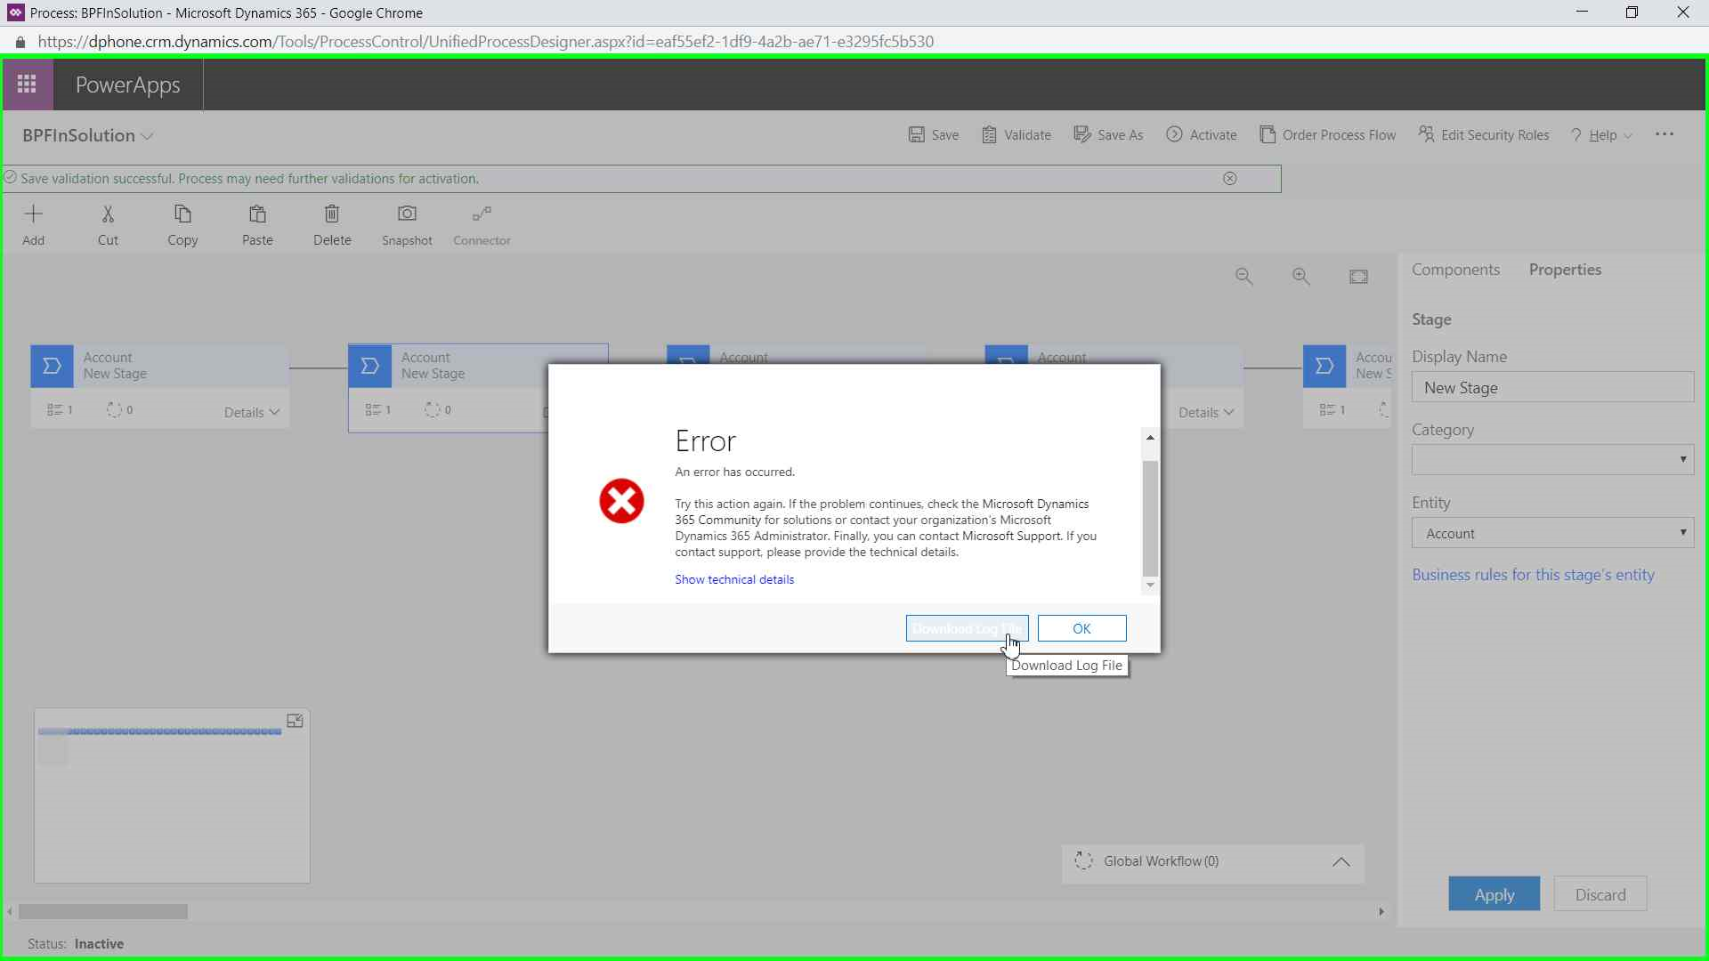Click the Snapshot camera icon

(407, 214)
